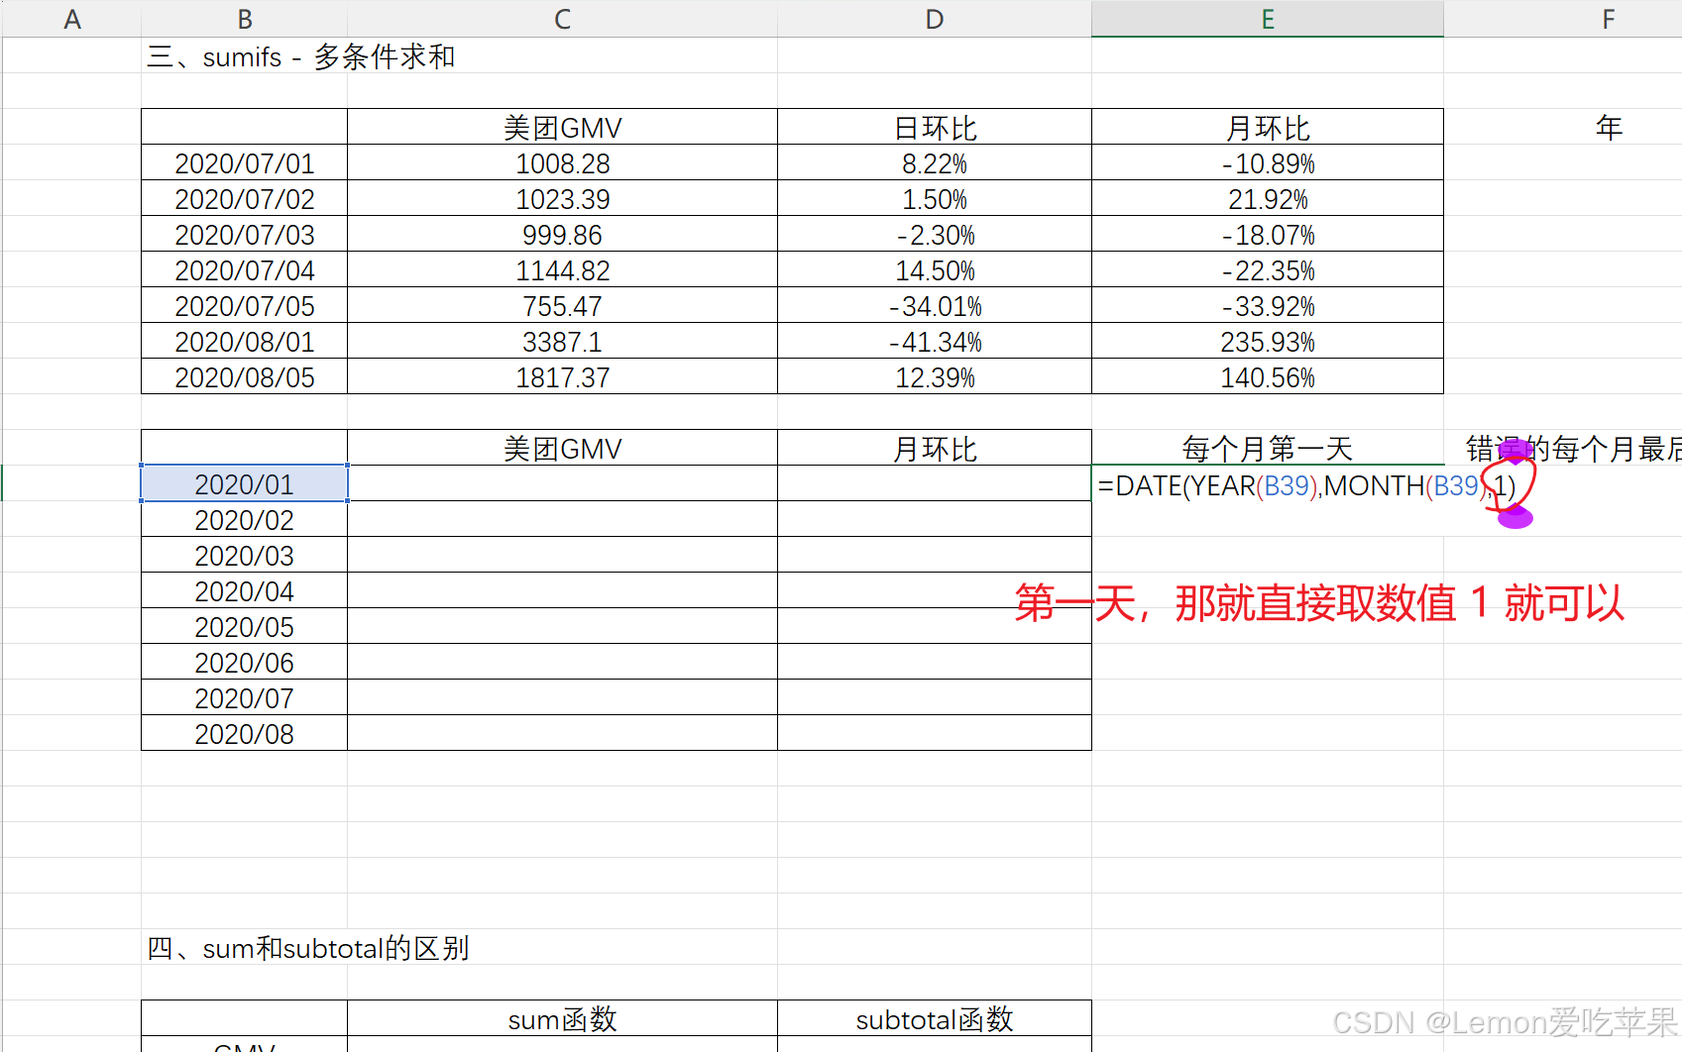Viewport: 1682px width, 1052px height.
Task: Click the '年' cell in column F
Action: tap(1608, 127)
